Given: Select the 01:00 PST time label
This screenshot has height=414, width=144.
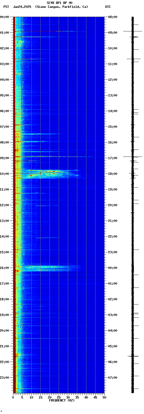Looking at the screenshot, I should tap(4, 33).
